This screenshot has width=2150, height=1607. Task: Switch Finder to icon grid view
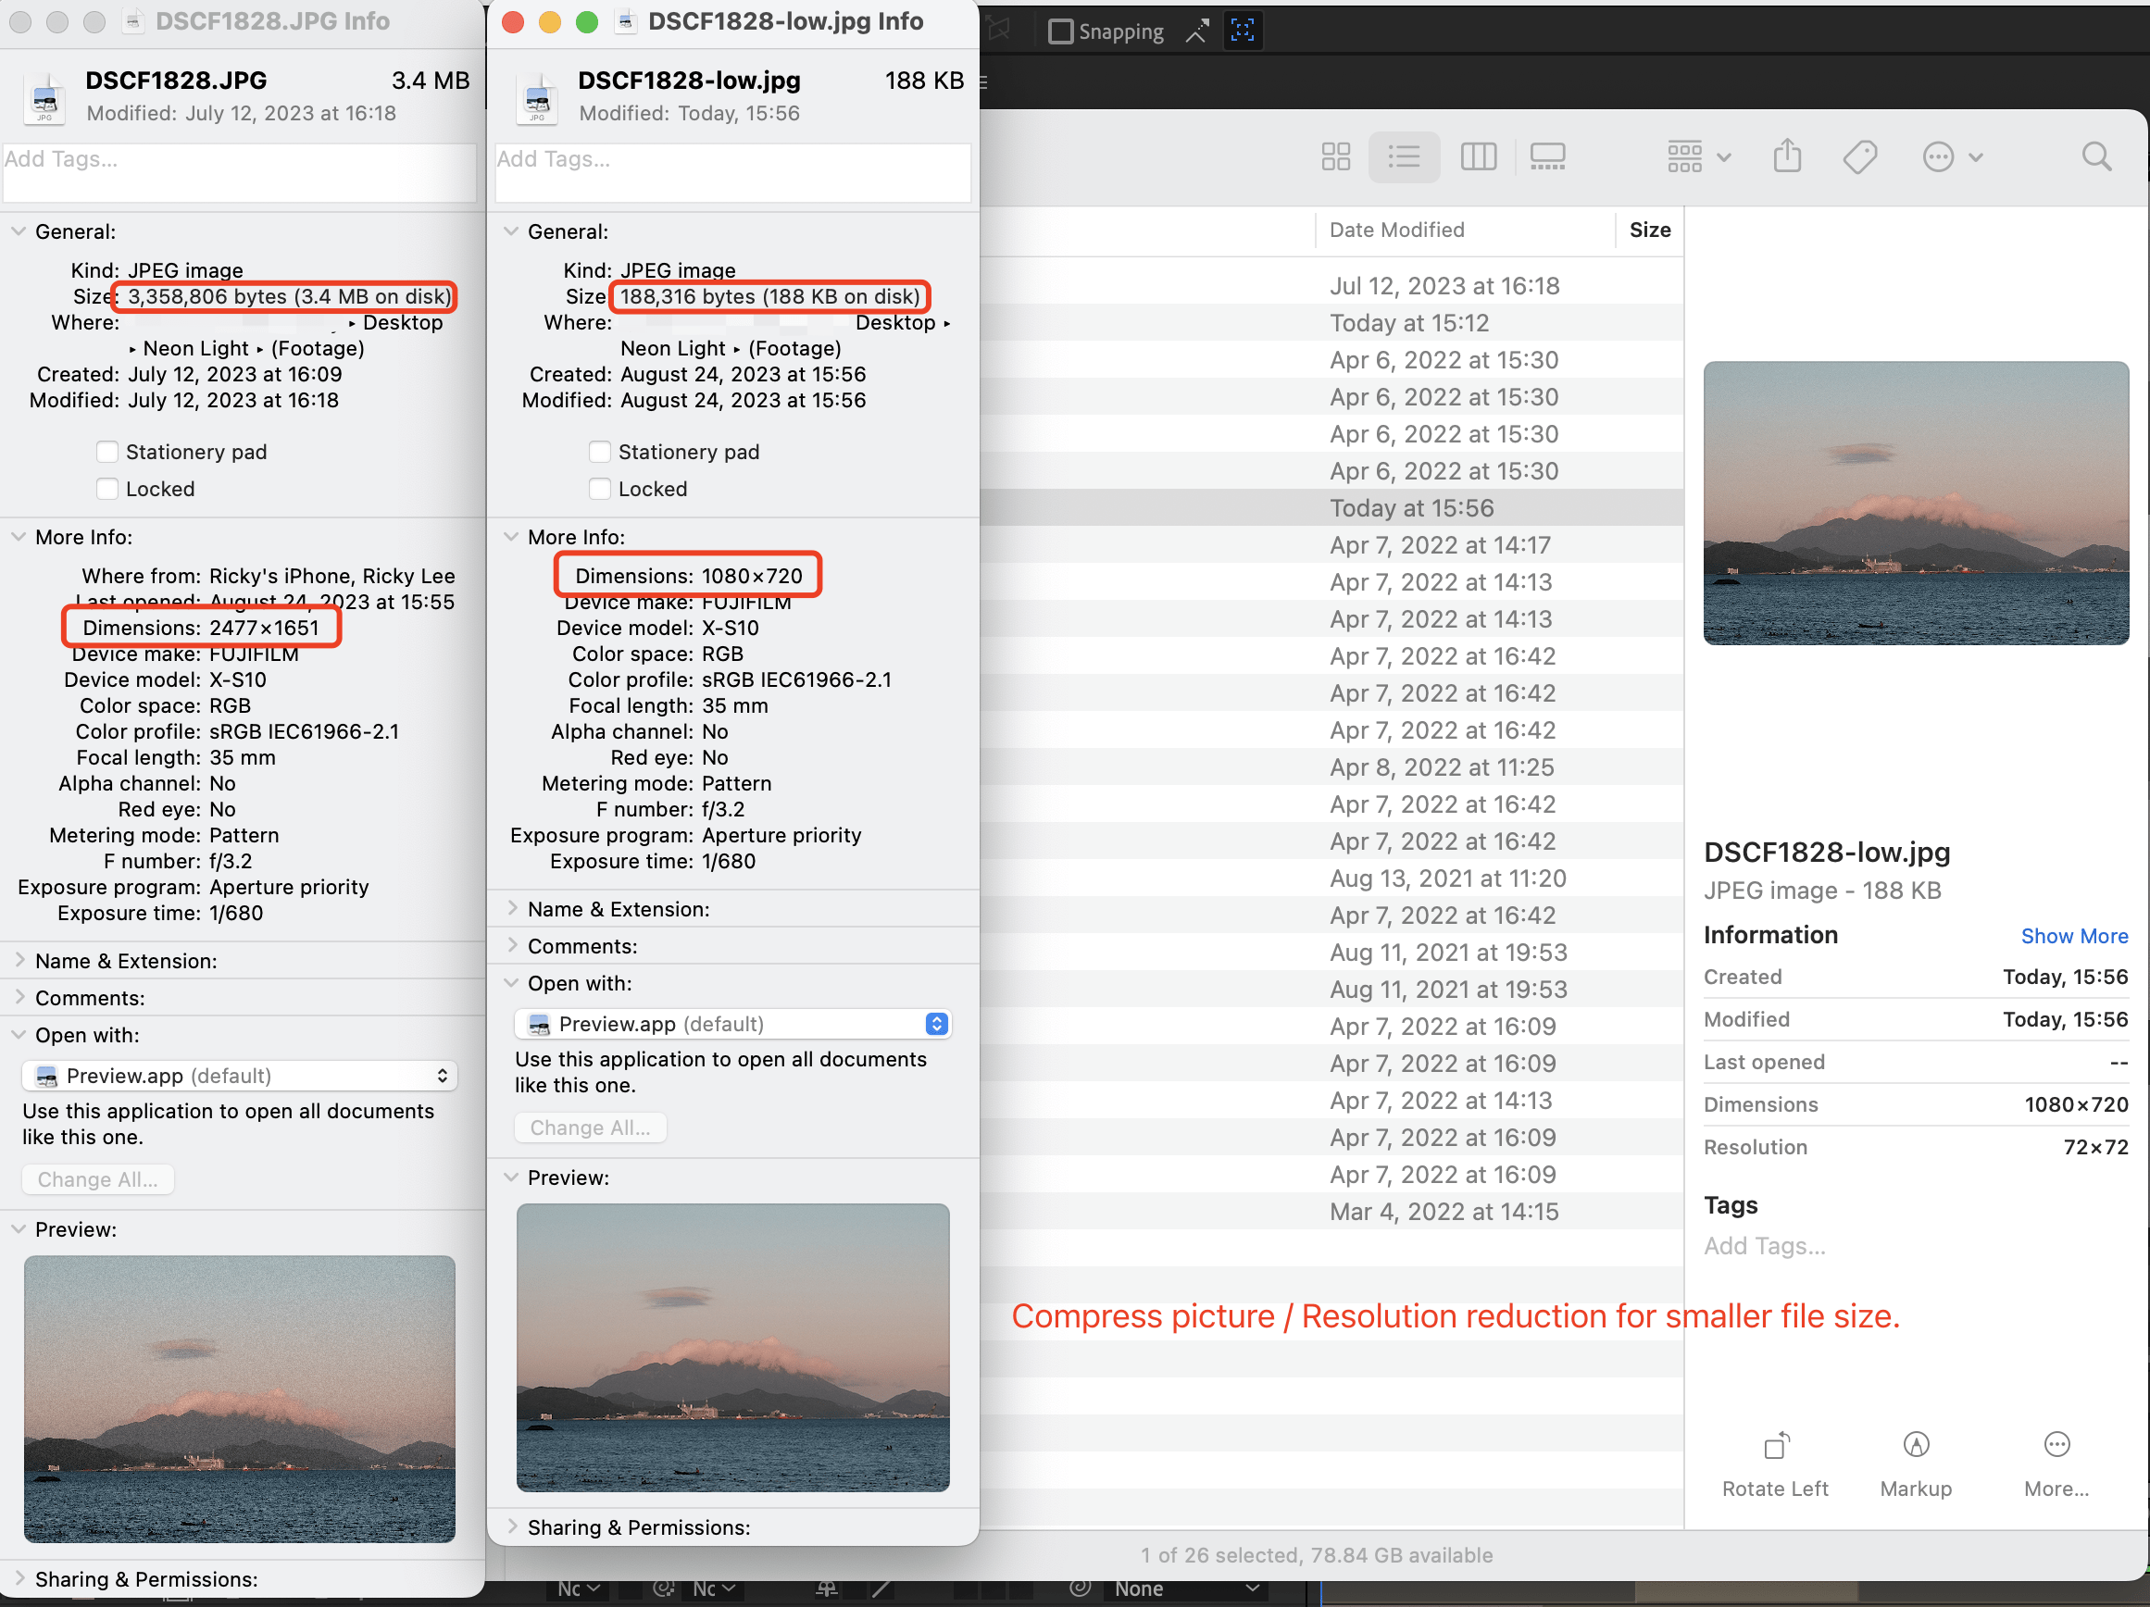click(x=1335, y=156)
